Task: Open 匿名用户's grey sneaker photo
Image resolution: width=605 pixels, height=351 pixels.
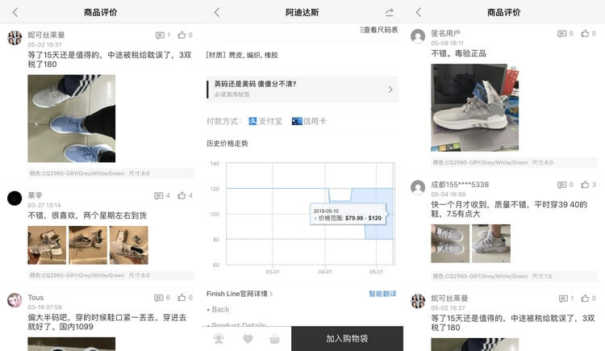Action: [475, 108]
